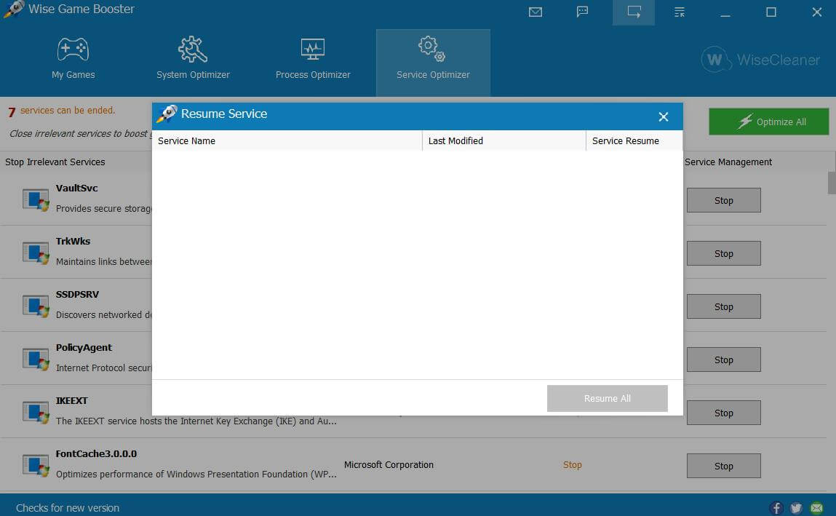Select the "FontCache3.0.0.0" service name
This screenshot has width=836, height=516.
[96, 453]
